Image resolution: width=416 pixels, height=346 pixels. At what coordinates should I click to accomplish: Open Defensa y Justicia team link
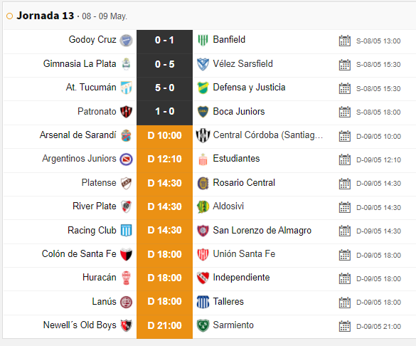pyautogui.click(x=249, y=88)
